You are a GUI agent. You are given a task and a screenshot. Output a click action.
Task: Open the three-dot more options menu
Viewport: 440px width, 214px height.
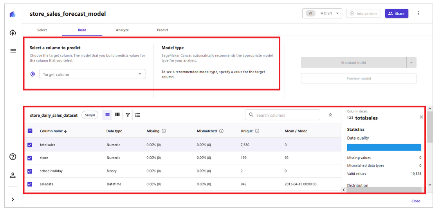[x=419, y=13]
